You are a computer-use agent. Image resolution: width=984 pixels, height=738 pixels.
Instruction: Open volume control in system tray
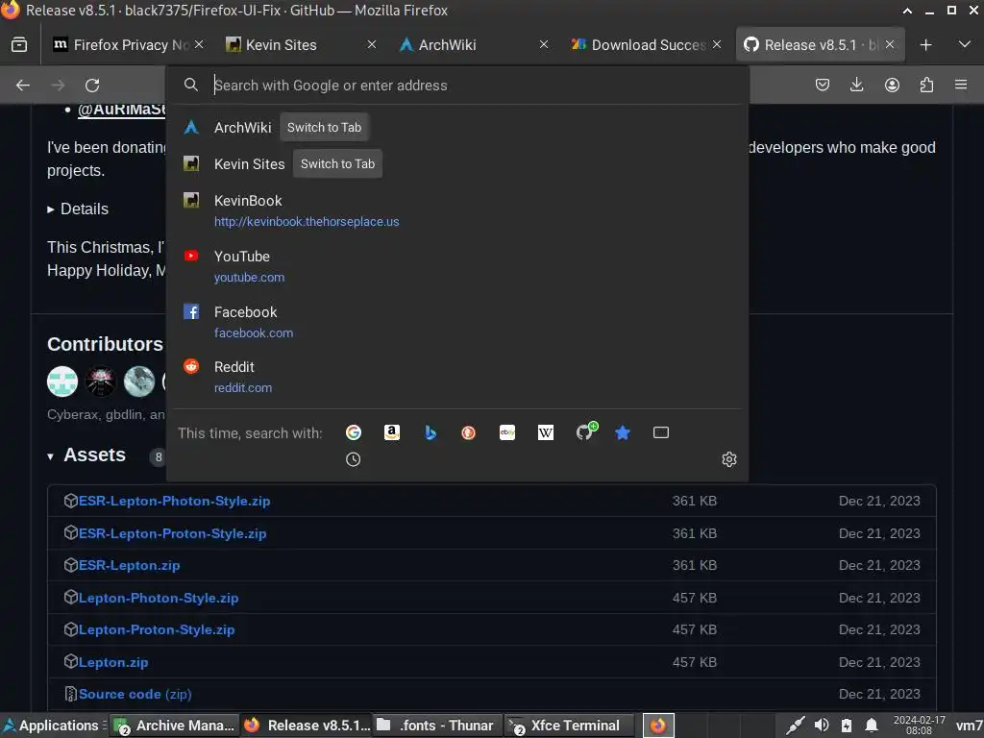822,726
